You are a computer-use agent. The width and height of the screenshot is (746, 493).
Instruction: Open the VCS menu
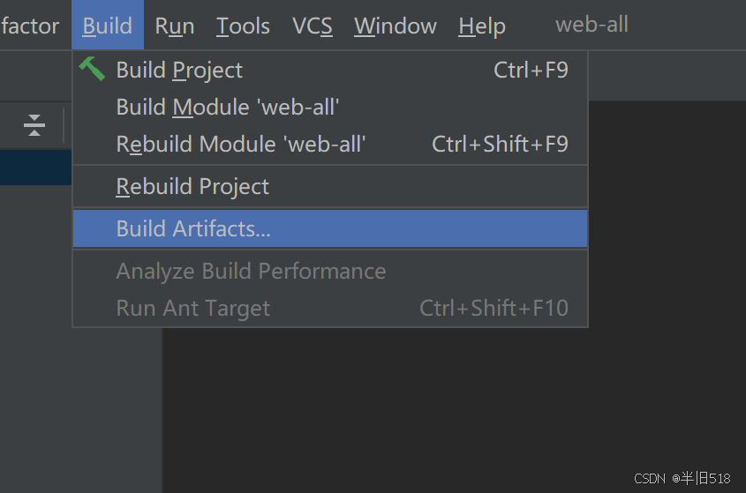click(x=313, y=26)
